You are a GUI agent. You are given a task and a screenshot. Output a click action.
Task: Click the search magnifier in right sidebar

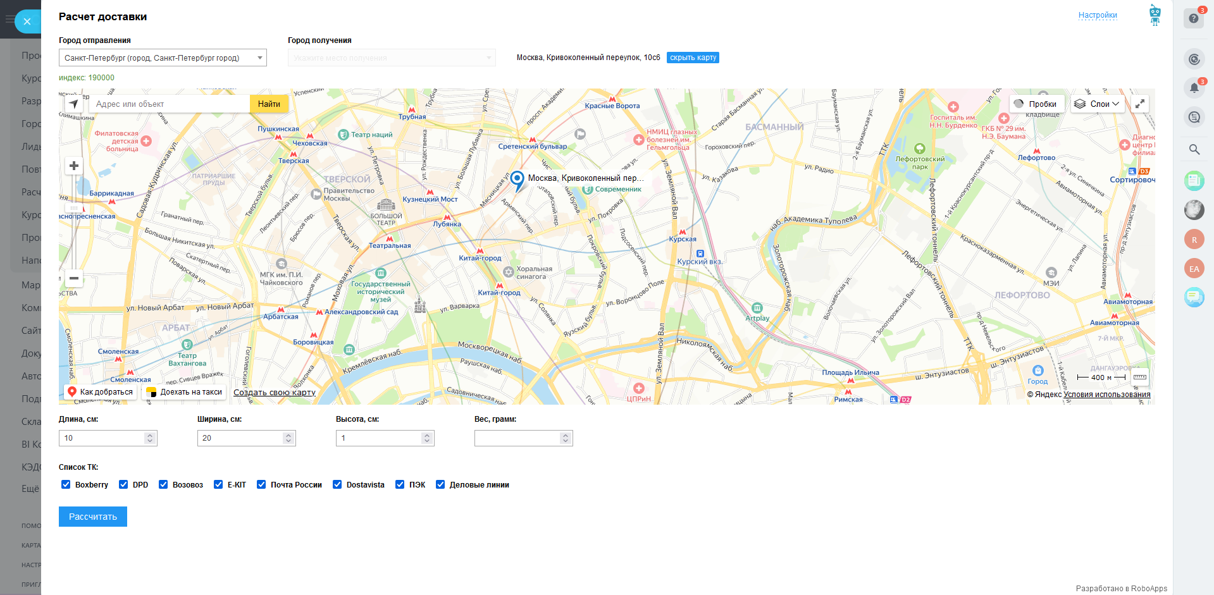point(1194,150)
